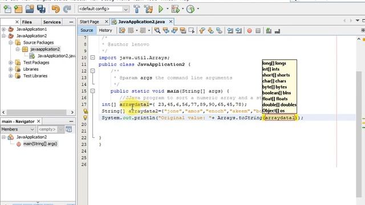Collapse the JavaApplication2 project node

[x=4, y=36]
